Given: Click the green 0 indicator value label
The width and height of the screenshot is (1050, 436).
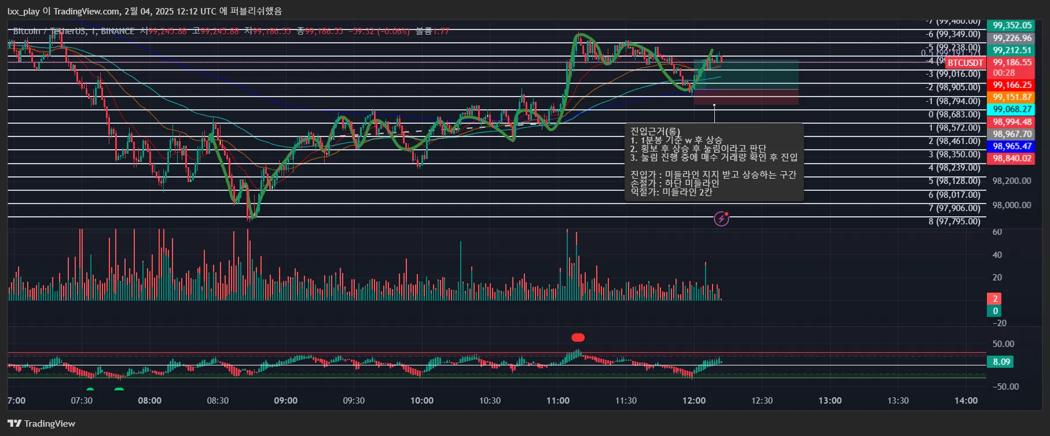Looking at the screenshot, I should point(995,311).
